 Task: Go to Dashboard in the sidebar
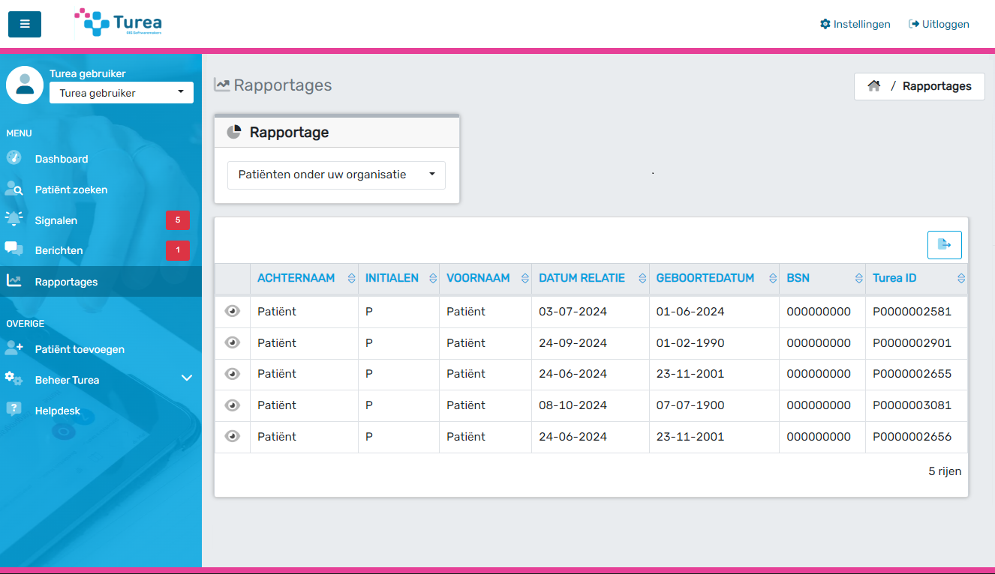pyautogui.click(x=101, y=159)
